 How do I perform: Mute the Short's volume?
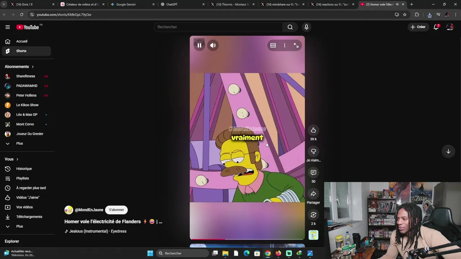213,45
